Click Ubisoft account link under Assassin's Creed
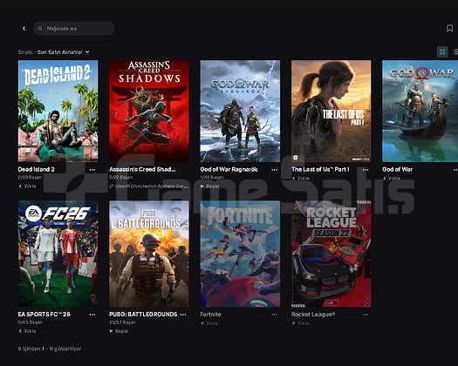Viewport: 458px width, 366px height. [x=149, y=186]
